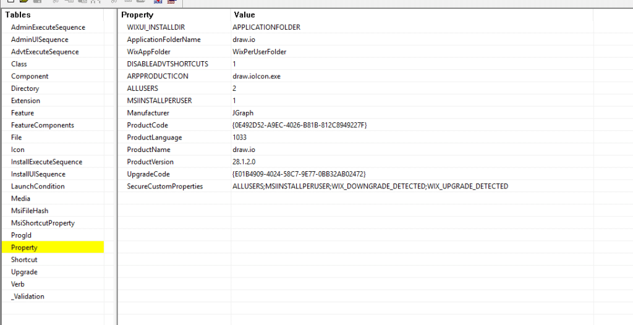
Task: Select the Manufacturer JGraph value
Action: [243, 113]
